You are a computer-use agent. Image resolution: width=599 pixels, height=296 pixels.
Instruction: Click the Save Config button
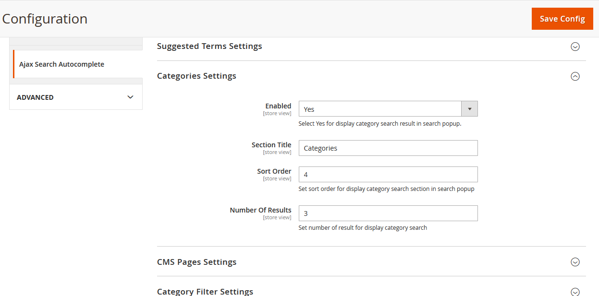(x=562, y=19)
